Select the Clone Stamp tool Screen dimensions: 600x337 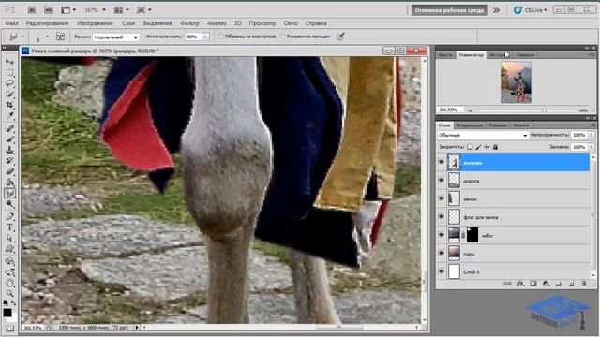10,150
